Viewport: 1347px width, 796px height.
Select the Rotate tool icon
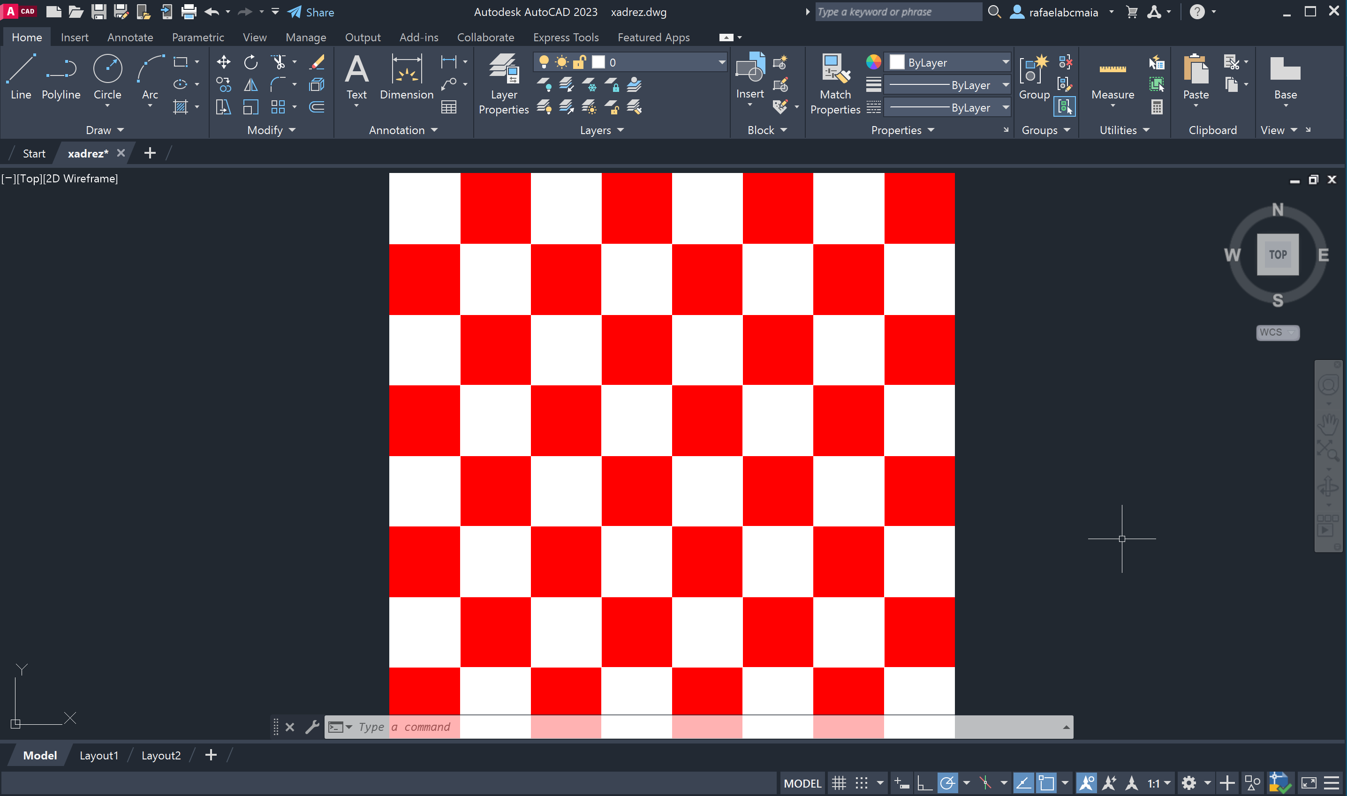[250, 62]
